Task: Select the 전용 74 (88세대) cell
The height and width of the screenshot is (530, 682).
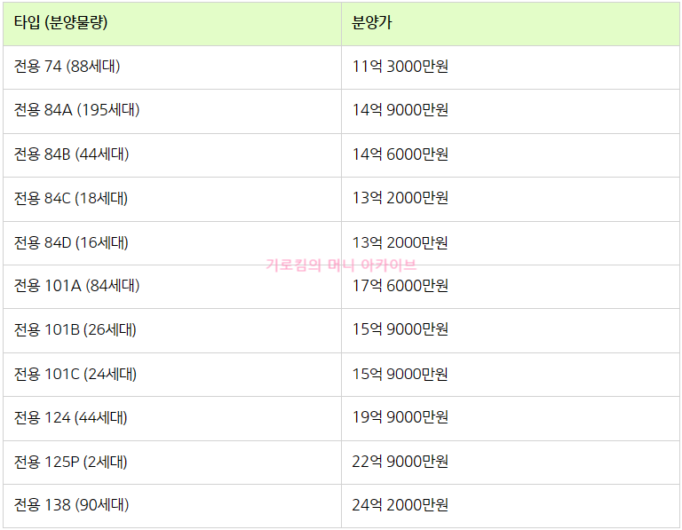Action: [172, 67]
